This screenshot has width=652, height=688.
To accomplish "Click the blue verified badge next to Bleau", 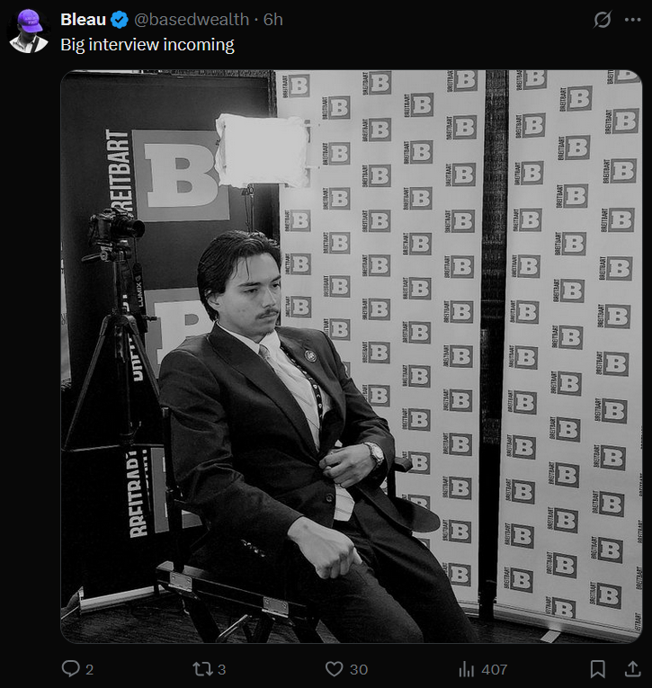I will pyautogui.click(x=120, y=20).
